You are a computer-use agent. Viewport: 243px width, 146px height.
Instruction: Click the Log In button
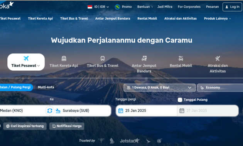232,7
